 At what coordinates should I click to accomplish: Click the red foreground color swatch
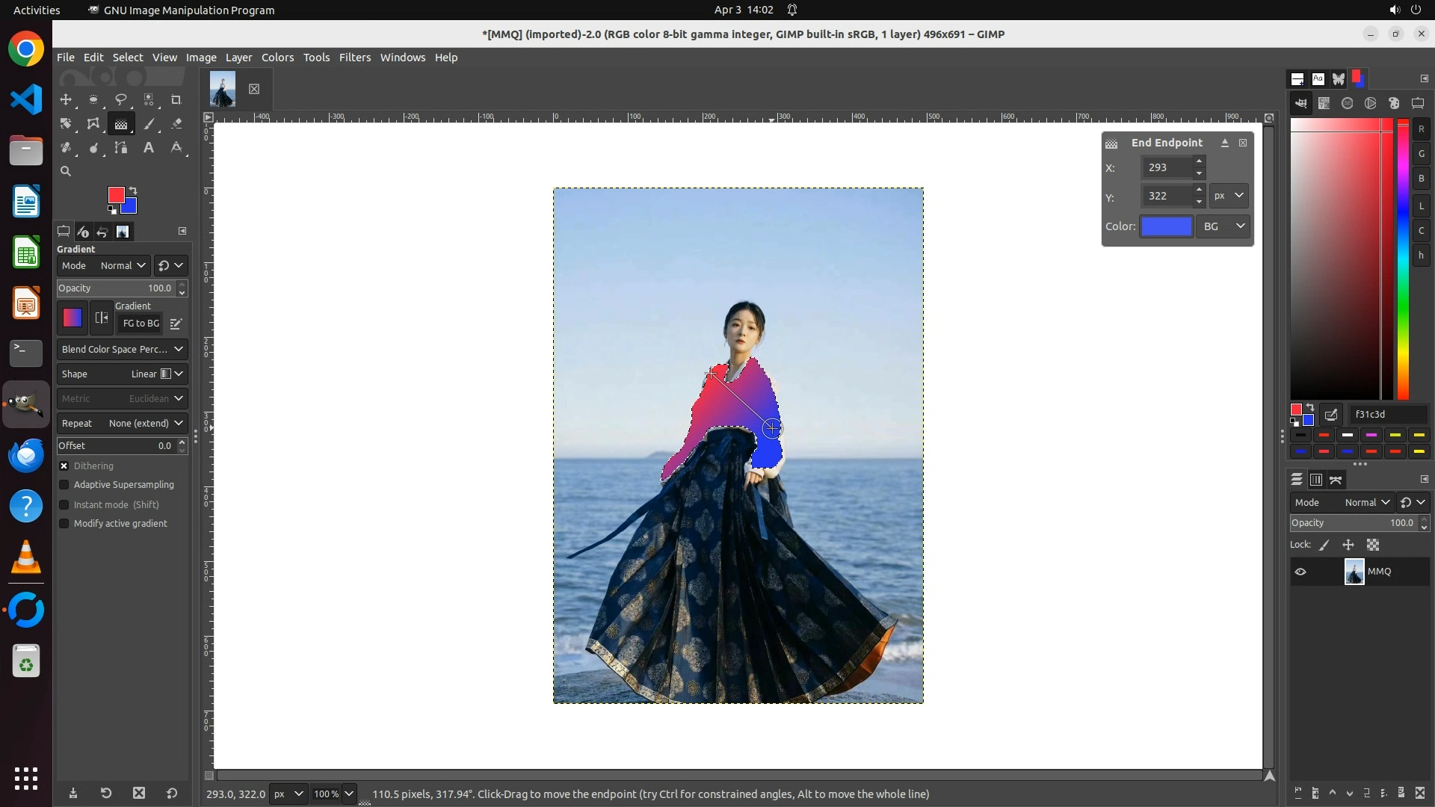[x=116, y=195]
